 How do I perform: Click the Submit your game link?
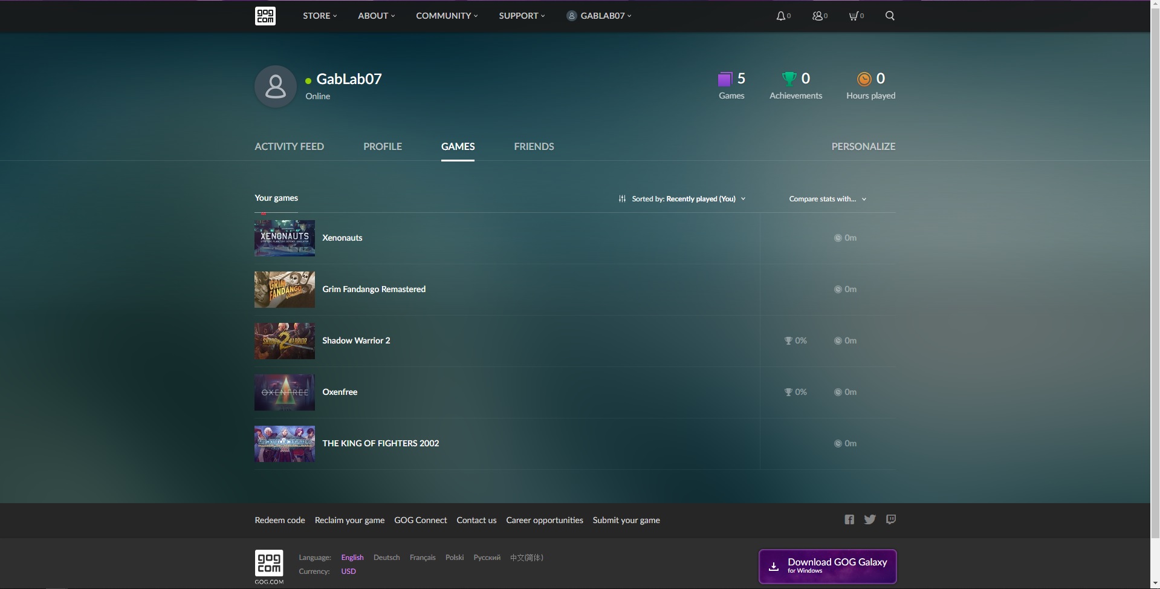coord(626,520)
